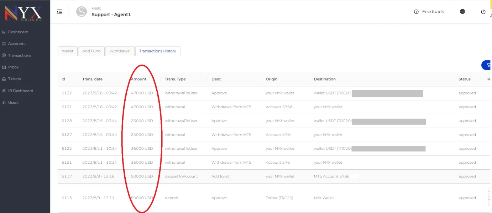Open the blue filter button

point(487,65)
